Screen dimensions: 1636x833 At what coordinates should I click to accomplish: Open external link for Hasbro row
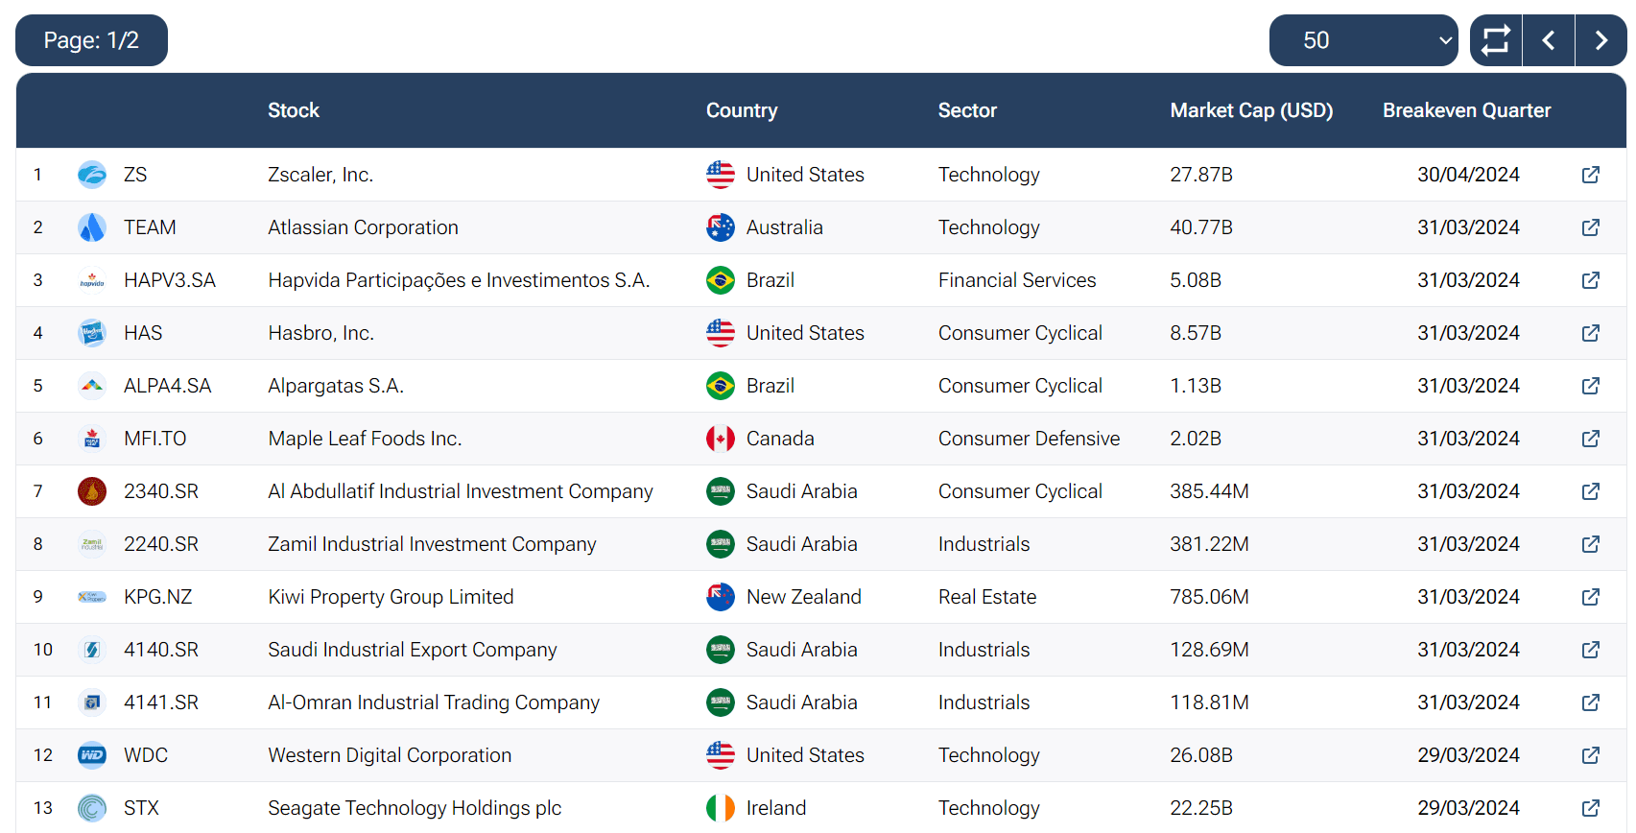coord(1590,333)
